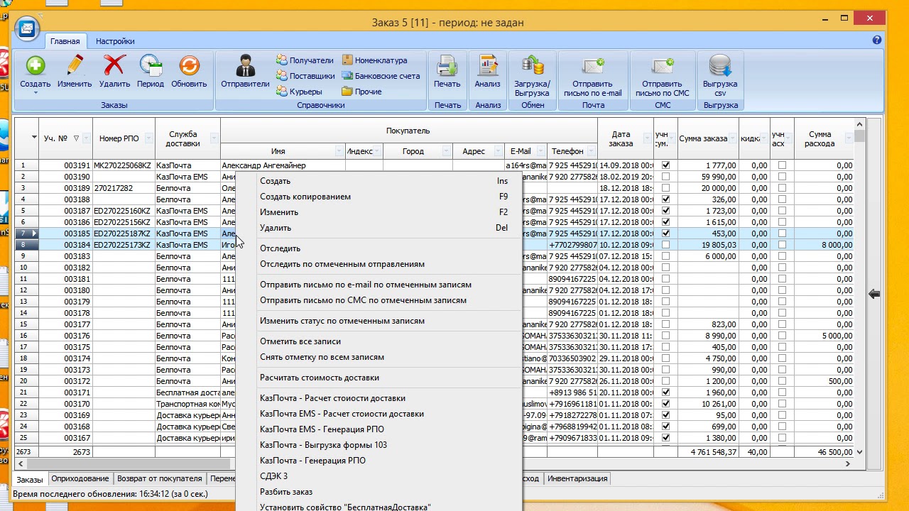909x511 pixels.
Task: Open filter dropdown on Служба доставки column
Action: click(x=215, y=138)
